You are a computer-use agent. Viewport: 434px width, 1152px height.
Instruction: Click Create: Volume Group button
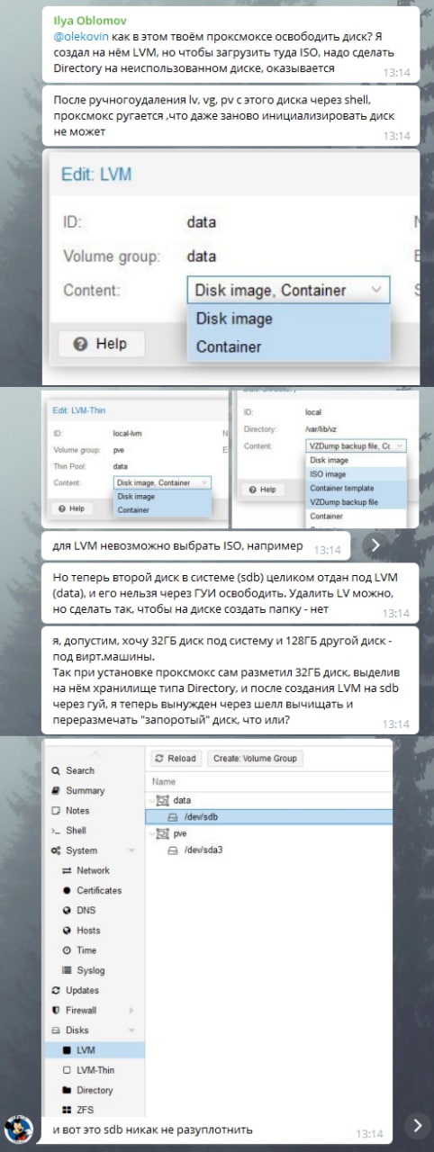[255, 759]
